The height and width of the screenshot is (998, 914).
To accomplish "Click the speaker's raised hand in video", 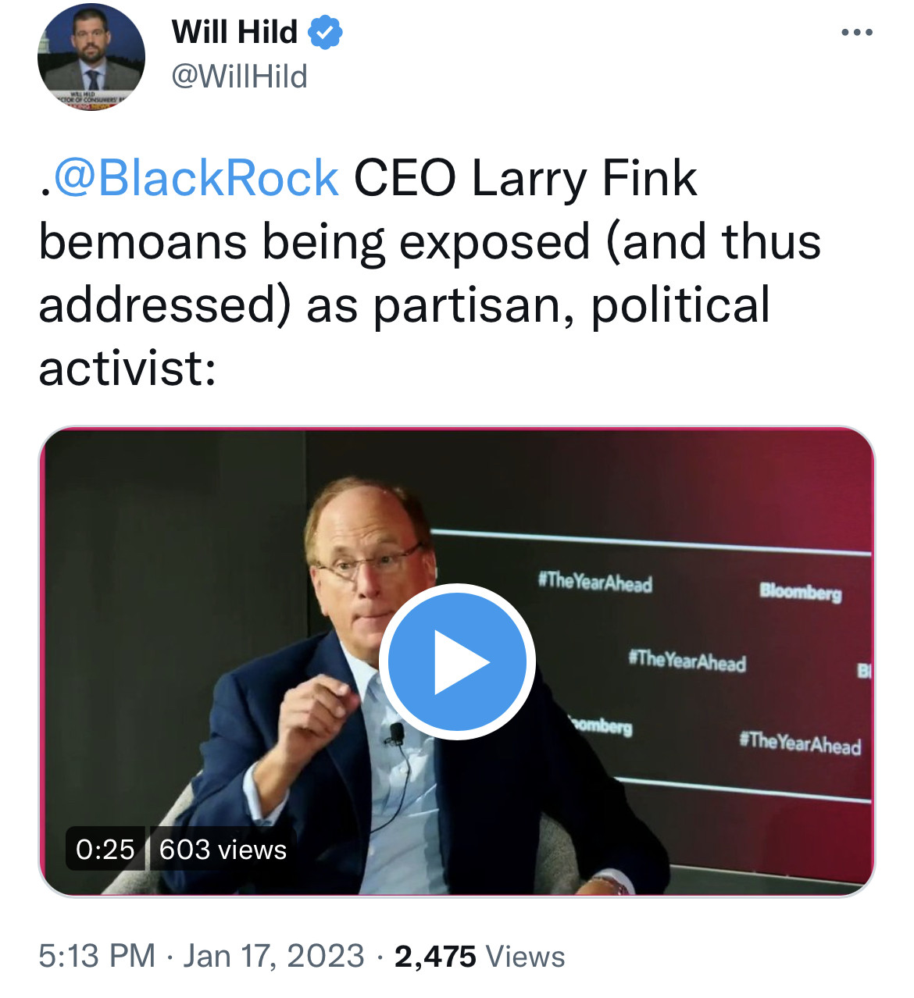I will tap(312, 703).
